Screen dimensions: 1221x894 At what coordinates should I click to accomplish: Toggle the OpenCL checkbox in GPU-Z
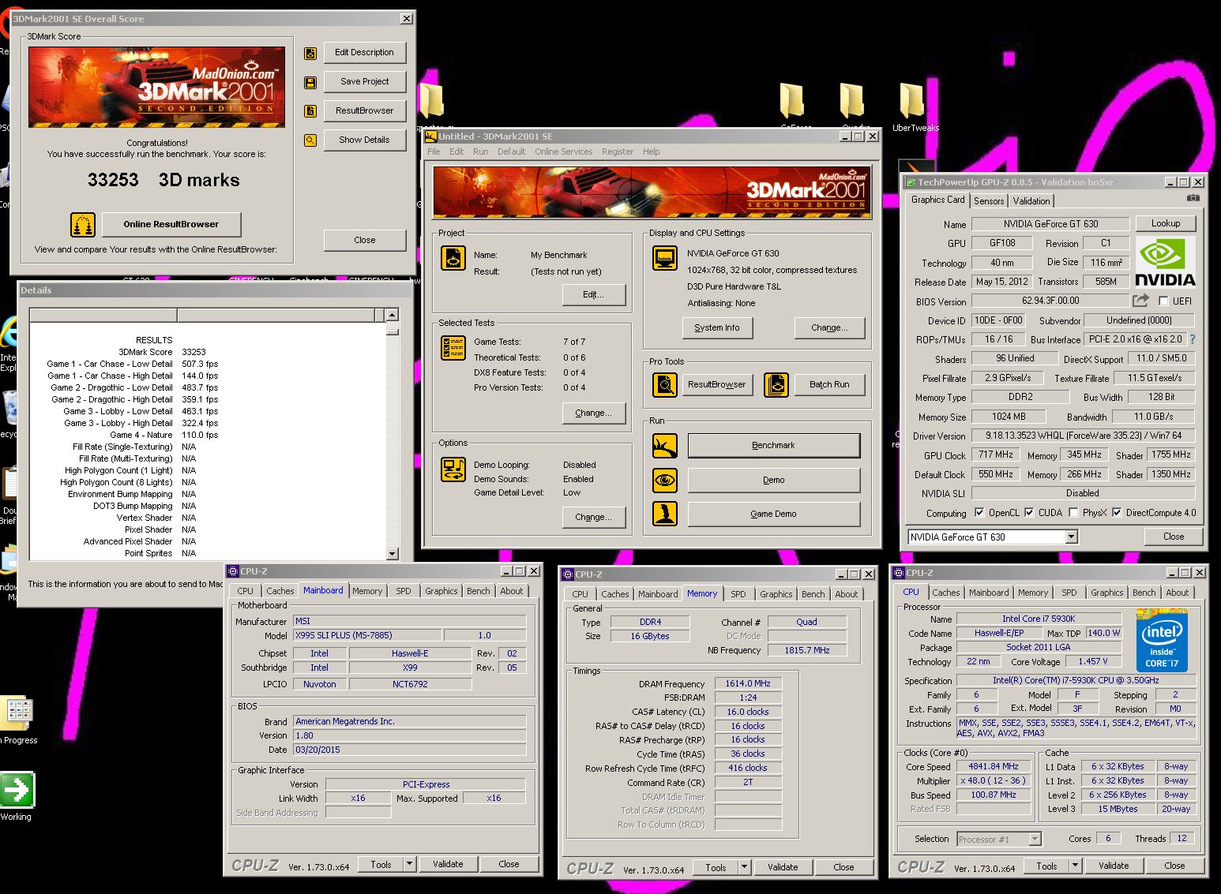(x=979, y=513)
